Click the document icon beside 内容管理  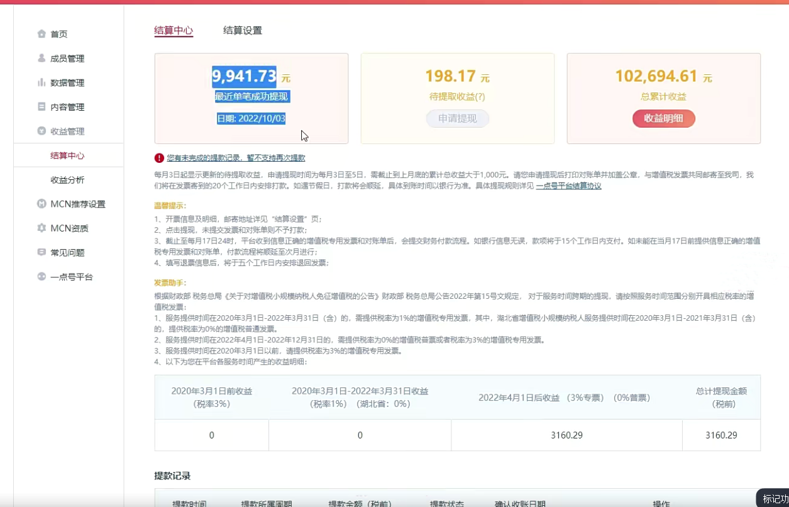[x=41, y=107]
